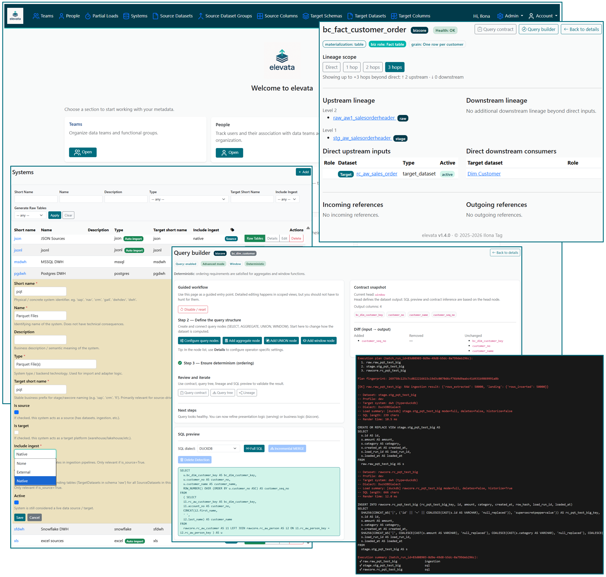Expand the Account dropdown menu
This screenshot has height=577, width=606.
(x=543, y=16)
